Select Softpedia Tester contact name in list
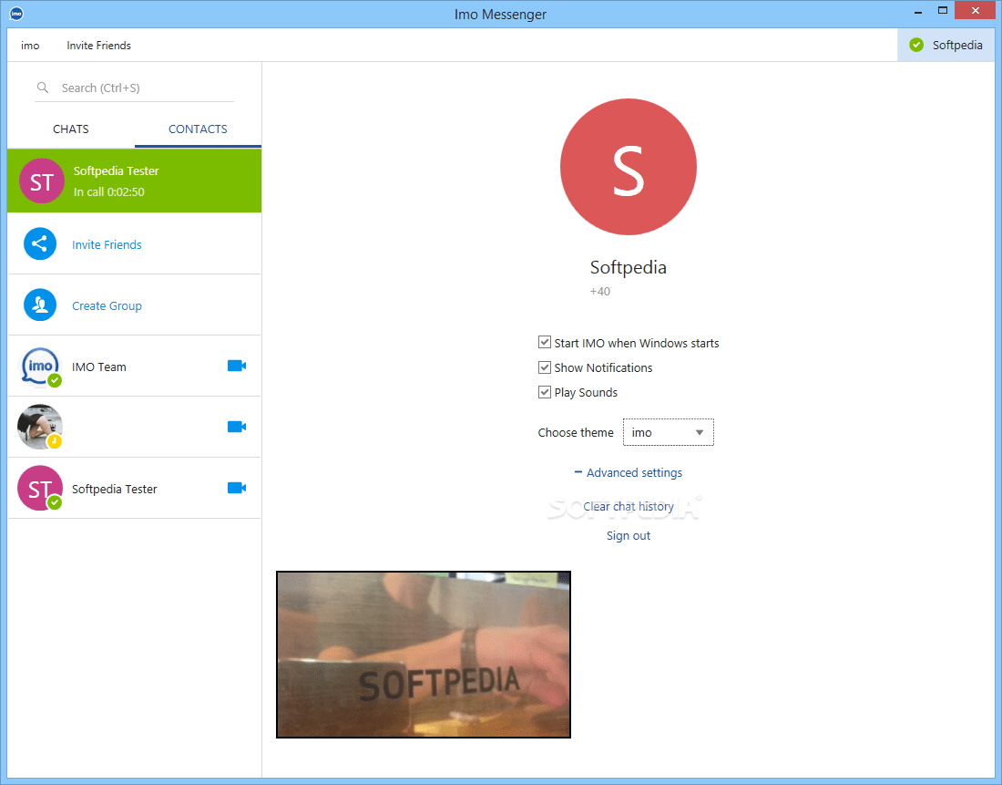The width and height of the screenshot is (1002, 785). (115, 489)
